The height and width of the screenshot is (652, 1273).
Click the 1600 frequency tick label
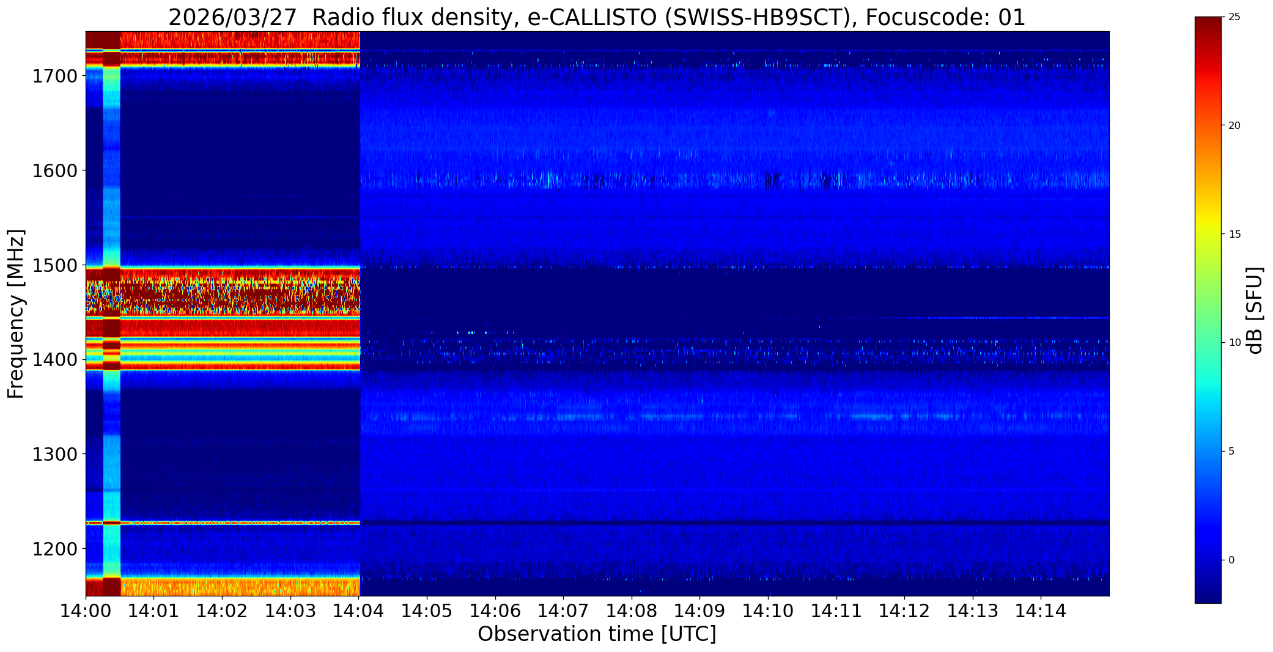pyautogui.click(x=54, y=170)
